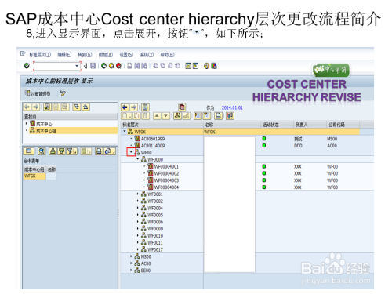Viewport: 392px width, 294px height.
Task: Click the Delete trash icon in hierarchy toolbar
Action: point(146,116)
